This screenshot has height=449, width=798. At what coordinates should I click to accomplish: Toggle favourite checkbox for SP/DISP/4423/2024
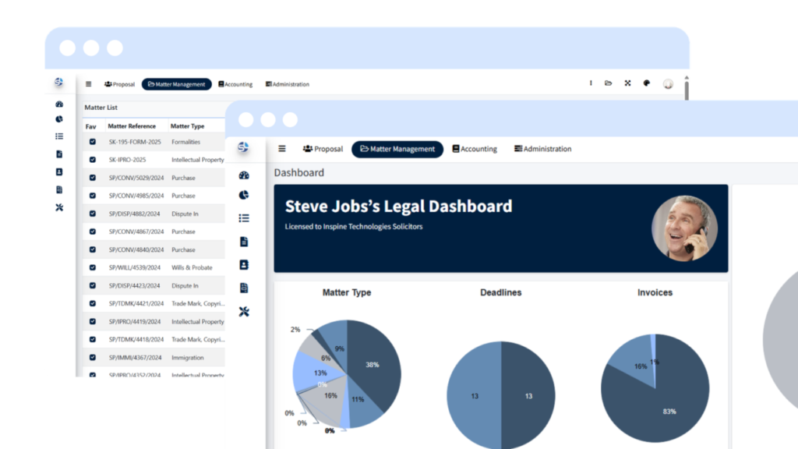[93, 285]
